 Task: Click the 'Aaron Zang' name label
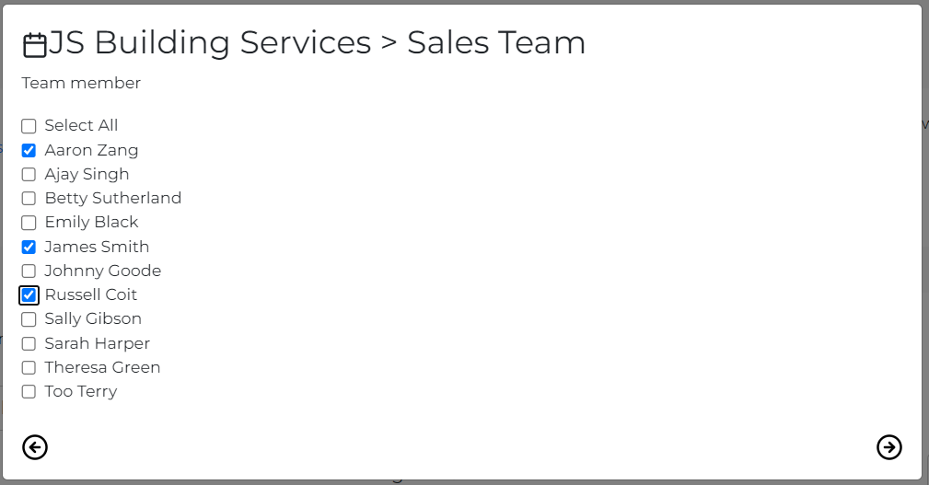[x=91, y=150]
